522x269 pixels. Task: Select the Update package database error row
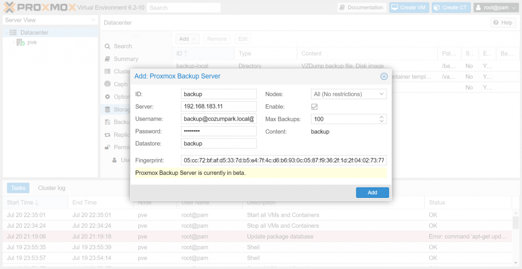[257, 236]
